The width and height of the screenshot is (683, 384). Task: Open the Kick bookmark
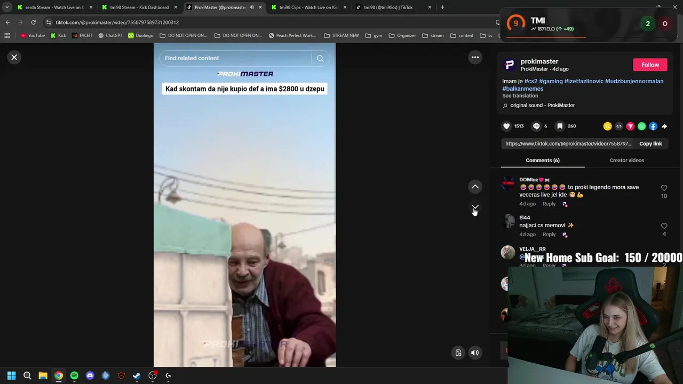pyautogui.click(x=58, y=36)
